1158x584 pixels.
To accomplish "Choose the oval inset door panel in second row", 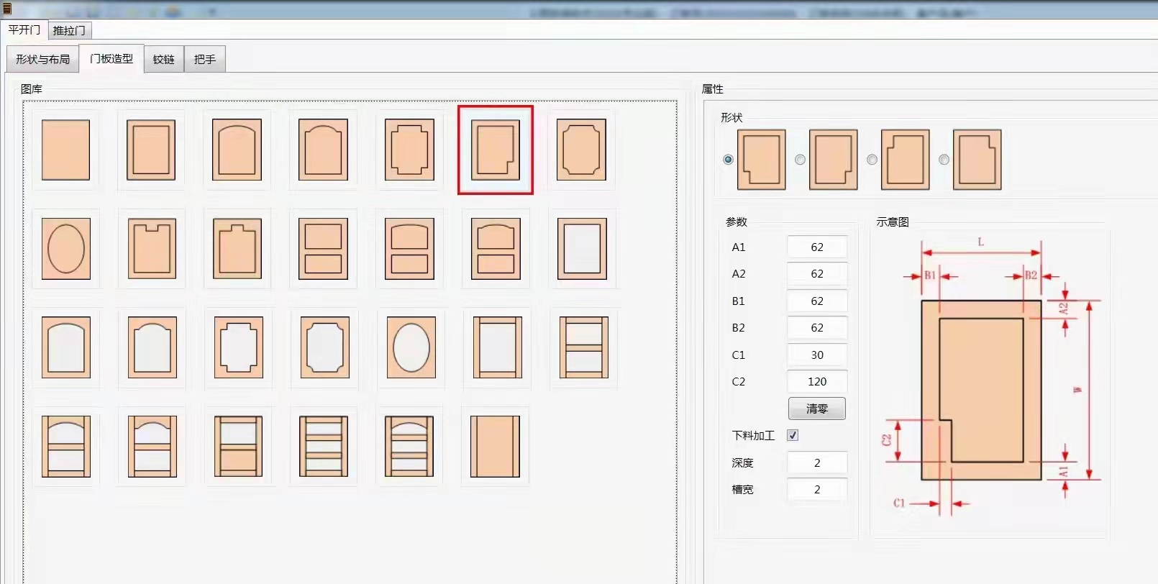I will 65,249.
